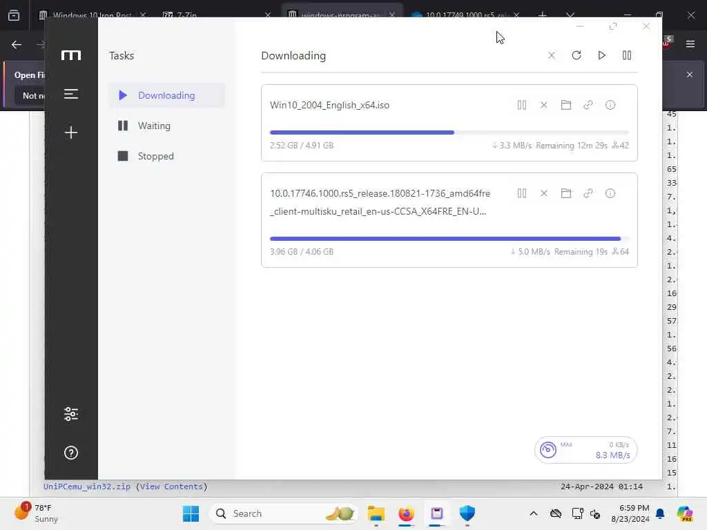Delete selected tasks via header X icon

551,55
